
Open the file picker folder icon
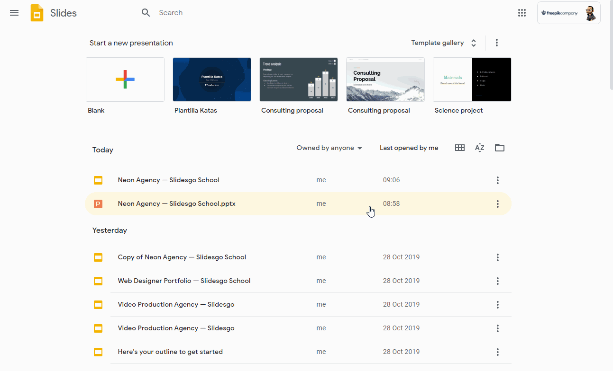tap(499, 148)
